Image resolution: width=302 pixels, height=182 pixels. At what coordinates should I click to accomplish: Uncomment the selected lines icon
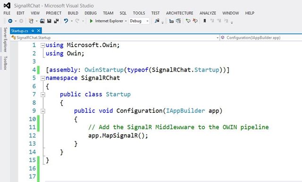point(195,21)
